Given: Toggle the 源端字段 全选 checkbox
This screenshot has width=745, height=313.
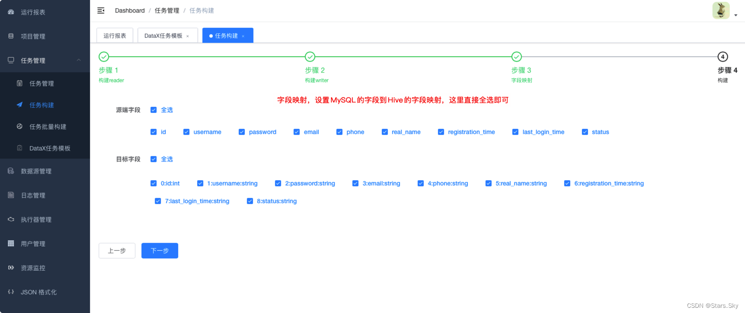Looking at the screenshot, I should click(x=153, y=110).
